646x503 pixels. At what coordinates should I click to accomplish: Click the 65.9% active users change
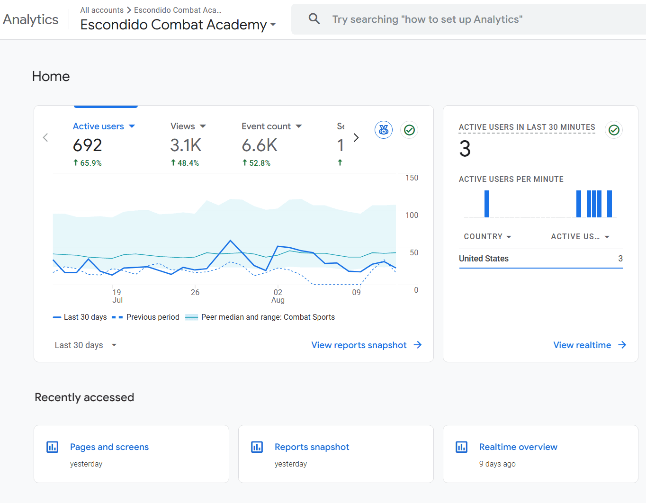click(88, 163)
